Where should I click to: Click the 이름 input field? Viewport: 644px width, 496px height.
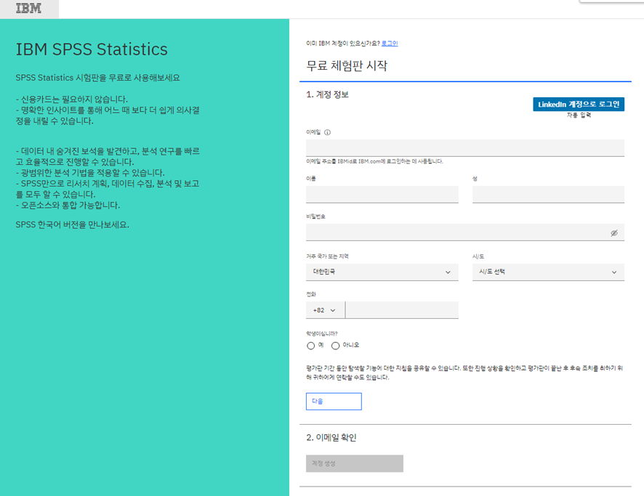[382, 194]
